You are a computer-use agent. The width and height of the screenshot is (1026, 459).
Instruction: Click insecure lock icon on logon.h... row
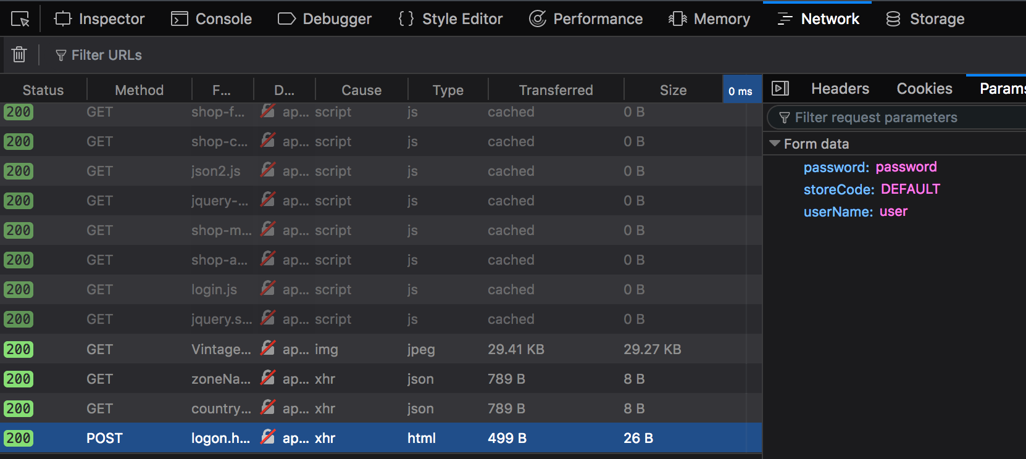coord(268,437)
